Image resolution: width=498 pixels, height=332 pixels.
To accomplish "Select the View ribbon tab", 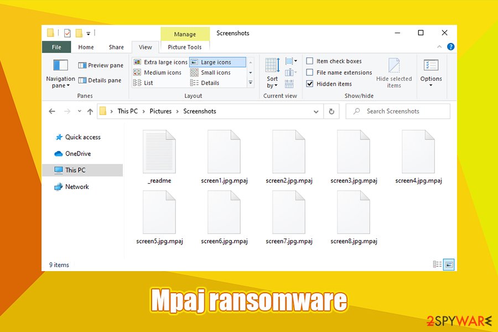I will (x=145, y=47).
